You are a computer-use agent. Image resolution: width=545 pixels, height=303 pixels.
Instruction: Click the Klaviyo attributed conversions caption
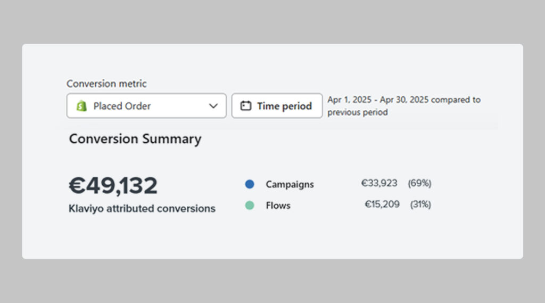click(142, 209)
